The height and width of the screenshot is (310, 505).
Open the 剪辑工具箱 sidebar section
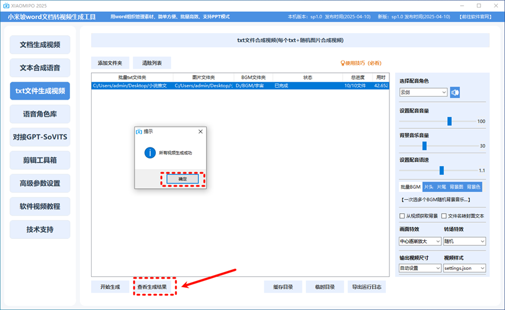(40, 160)
